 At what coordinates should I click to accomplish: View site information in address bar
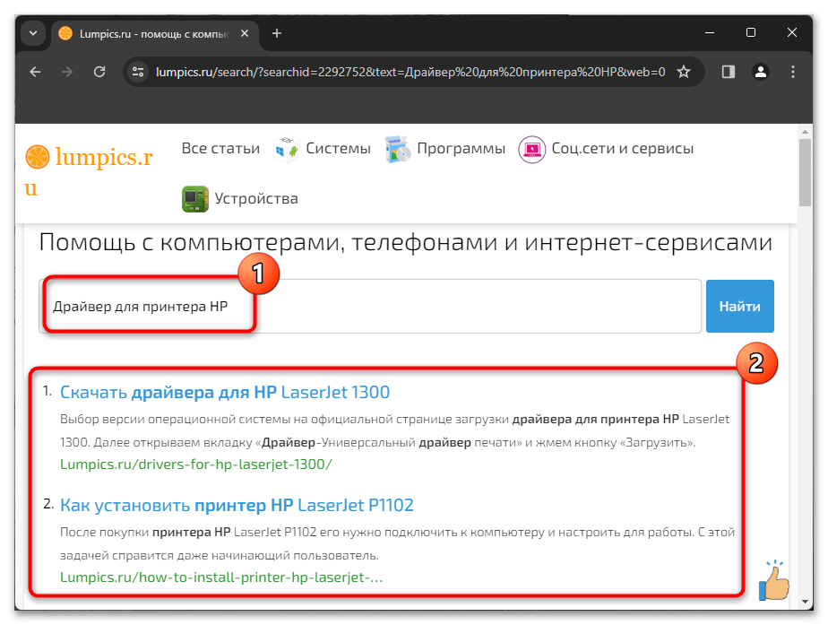pyautogui.click(x=137, y=72)
